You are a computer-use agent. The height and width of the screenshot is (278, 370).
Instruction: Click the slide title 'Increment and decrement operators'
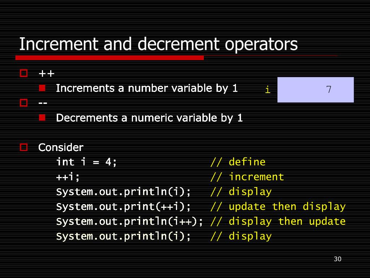pos(158,44)
